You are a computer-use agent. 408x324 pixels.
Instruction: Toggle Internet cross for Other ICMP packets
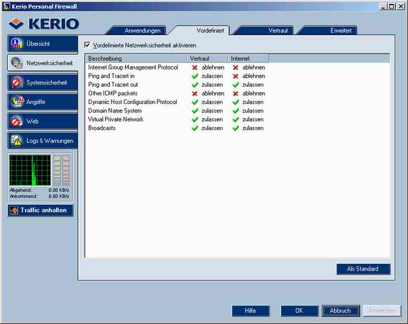point(235,93)
